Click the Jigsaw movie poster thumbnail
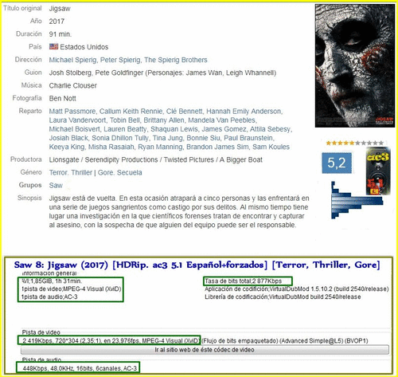This screenshot has height=377, width=398. (355, 65)
